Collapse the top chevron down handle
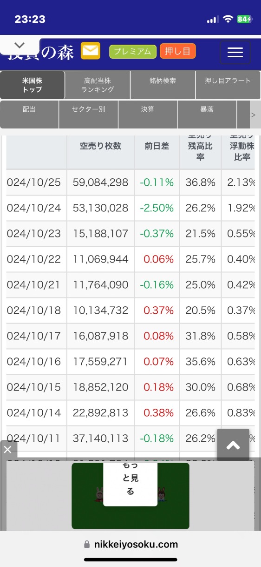261x567 pixels. (20, 46)
